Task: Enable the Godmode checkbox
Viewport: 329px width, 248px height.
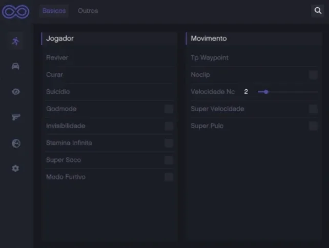Action: pos(169,109)
